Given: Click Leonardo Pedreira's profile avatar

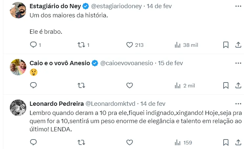Looking at the screenshot, I should click(18, 108).
